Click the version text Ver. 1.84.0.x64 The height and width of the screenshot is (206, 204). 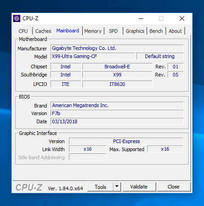[65, 188]
